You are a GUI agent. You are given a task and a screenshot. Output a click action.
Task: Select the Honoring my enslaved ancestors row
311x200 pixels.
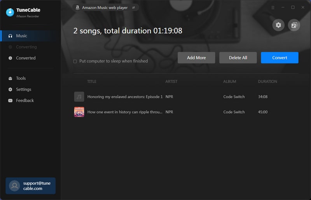point(125,96)
